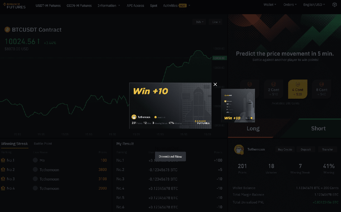Select the landscape Win +10 share card
The width and height of the screenshot is (341, 212).
pos(170,106)
